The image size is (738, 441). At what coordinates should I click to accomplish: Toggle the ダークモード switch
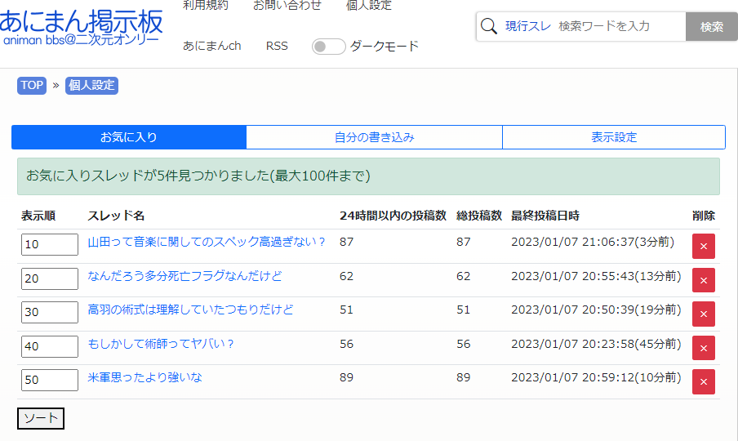coord(328,47)
